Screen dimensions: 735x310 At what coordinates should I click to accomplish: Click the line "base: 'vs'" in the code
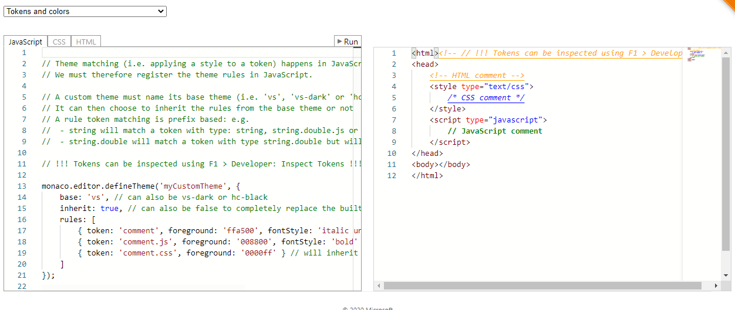pyautogui.click(x=164, y=197)
